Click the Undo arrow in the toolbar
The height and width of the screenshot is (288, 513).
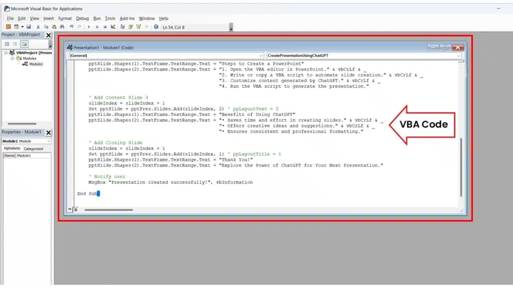coord(72,26)
